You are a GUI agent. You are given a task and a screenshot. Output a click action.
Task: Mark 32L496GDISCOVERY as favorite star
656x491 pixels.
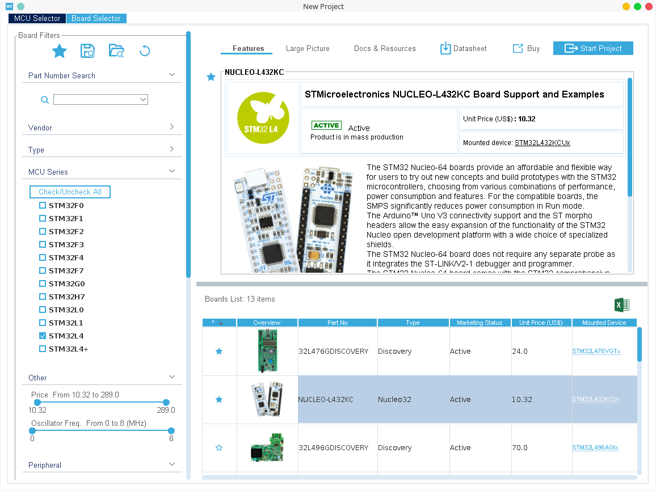[219, 448]
